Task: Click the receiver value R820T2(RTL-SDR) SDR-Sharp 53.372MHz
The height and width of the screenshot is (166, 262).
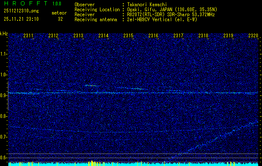Action: tap(171, 15)
